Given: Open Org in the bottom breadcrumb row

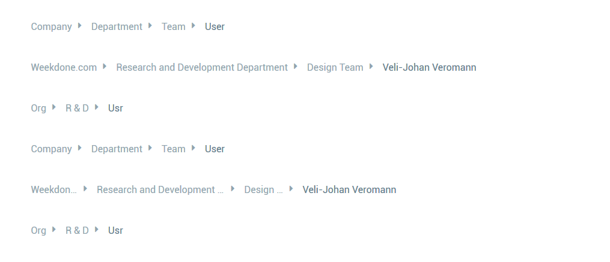Looking at the screenshot, I should click(38, 231).
